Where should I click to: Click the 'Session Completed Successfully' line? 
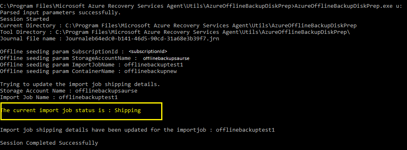tap(49, 143)
